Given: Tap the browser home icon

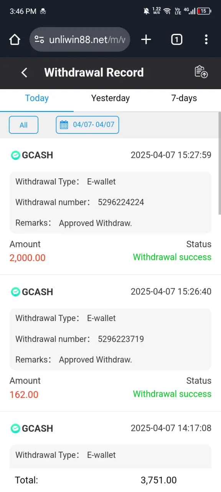Looking at the screenshot, I should (15, 40).
